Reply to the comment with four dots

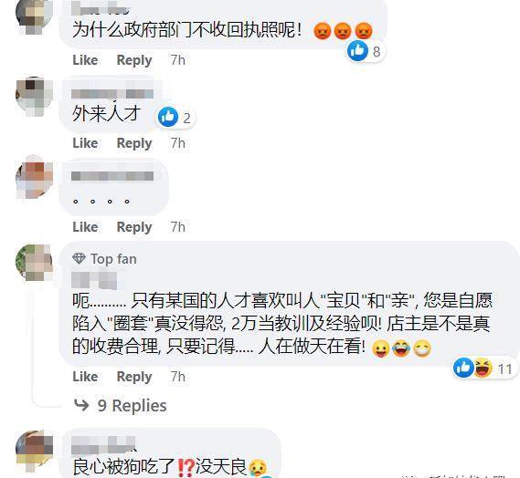click(x=134, y=227)
